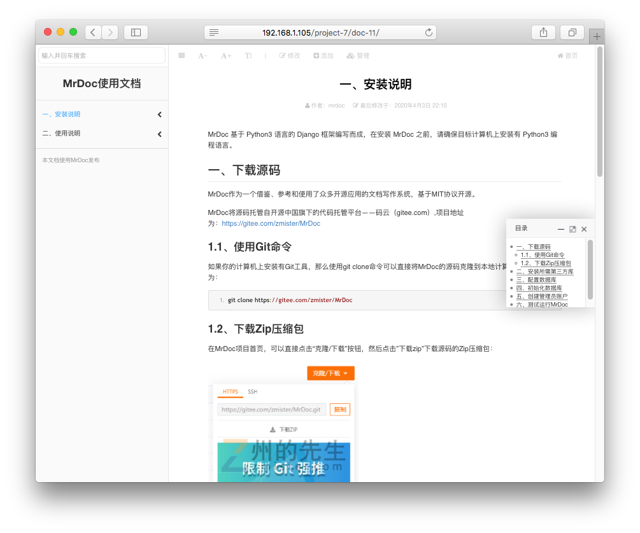
Task: Minimize the 目录 floating panel
Action: click(561, 229)
